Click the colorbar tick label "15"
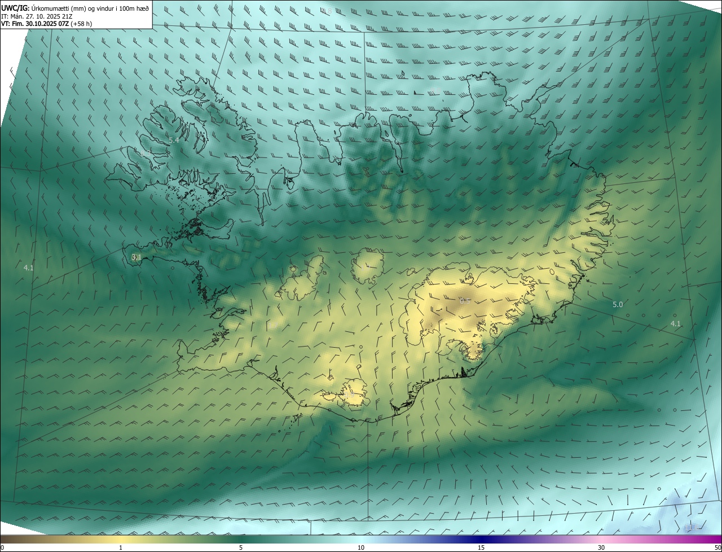 pyautogui.click(x=481, y=547)
